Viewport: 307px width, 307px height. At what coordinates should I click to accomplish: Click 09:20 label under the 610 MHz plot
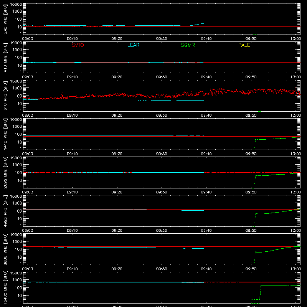[x=117, y=116]
